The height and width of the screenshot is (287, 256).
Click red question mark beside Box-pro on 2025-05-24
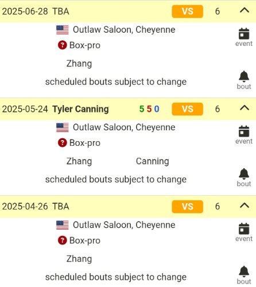point(63,143)
